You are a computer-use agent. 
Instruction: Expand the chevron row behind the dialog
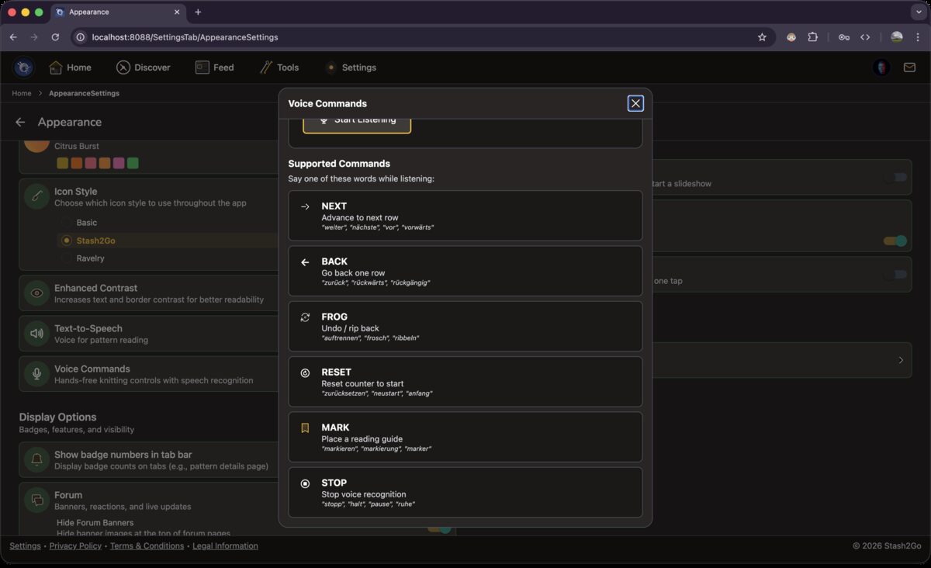pyautogui.click(x=900, y=360)
